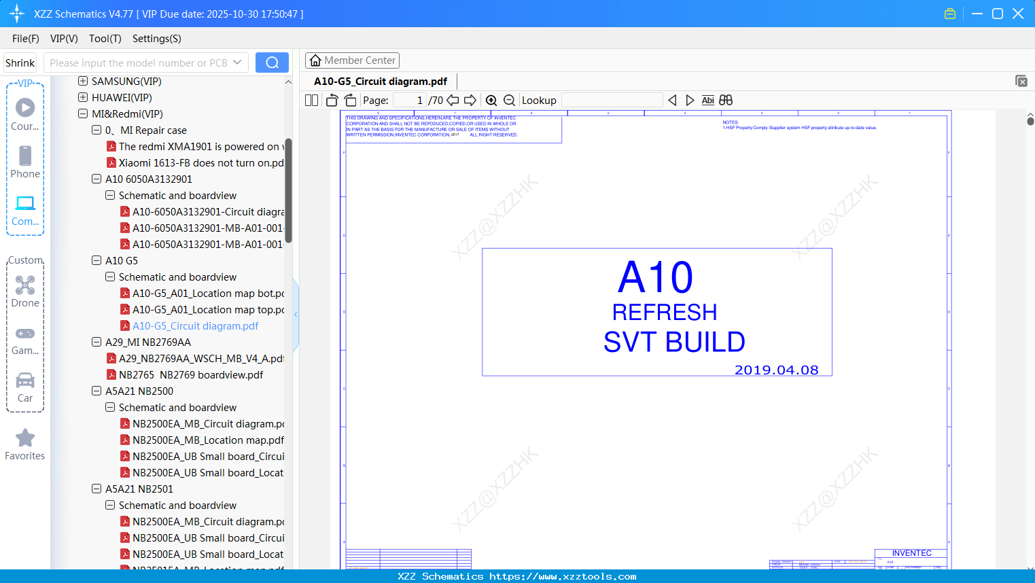Open NB2500EA_MB_Location map.pdf

point(208,440)
